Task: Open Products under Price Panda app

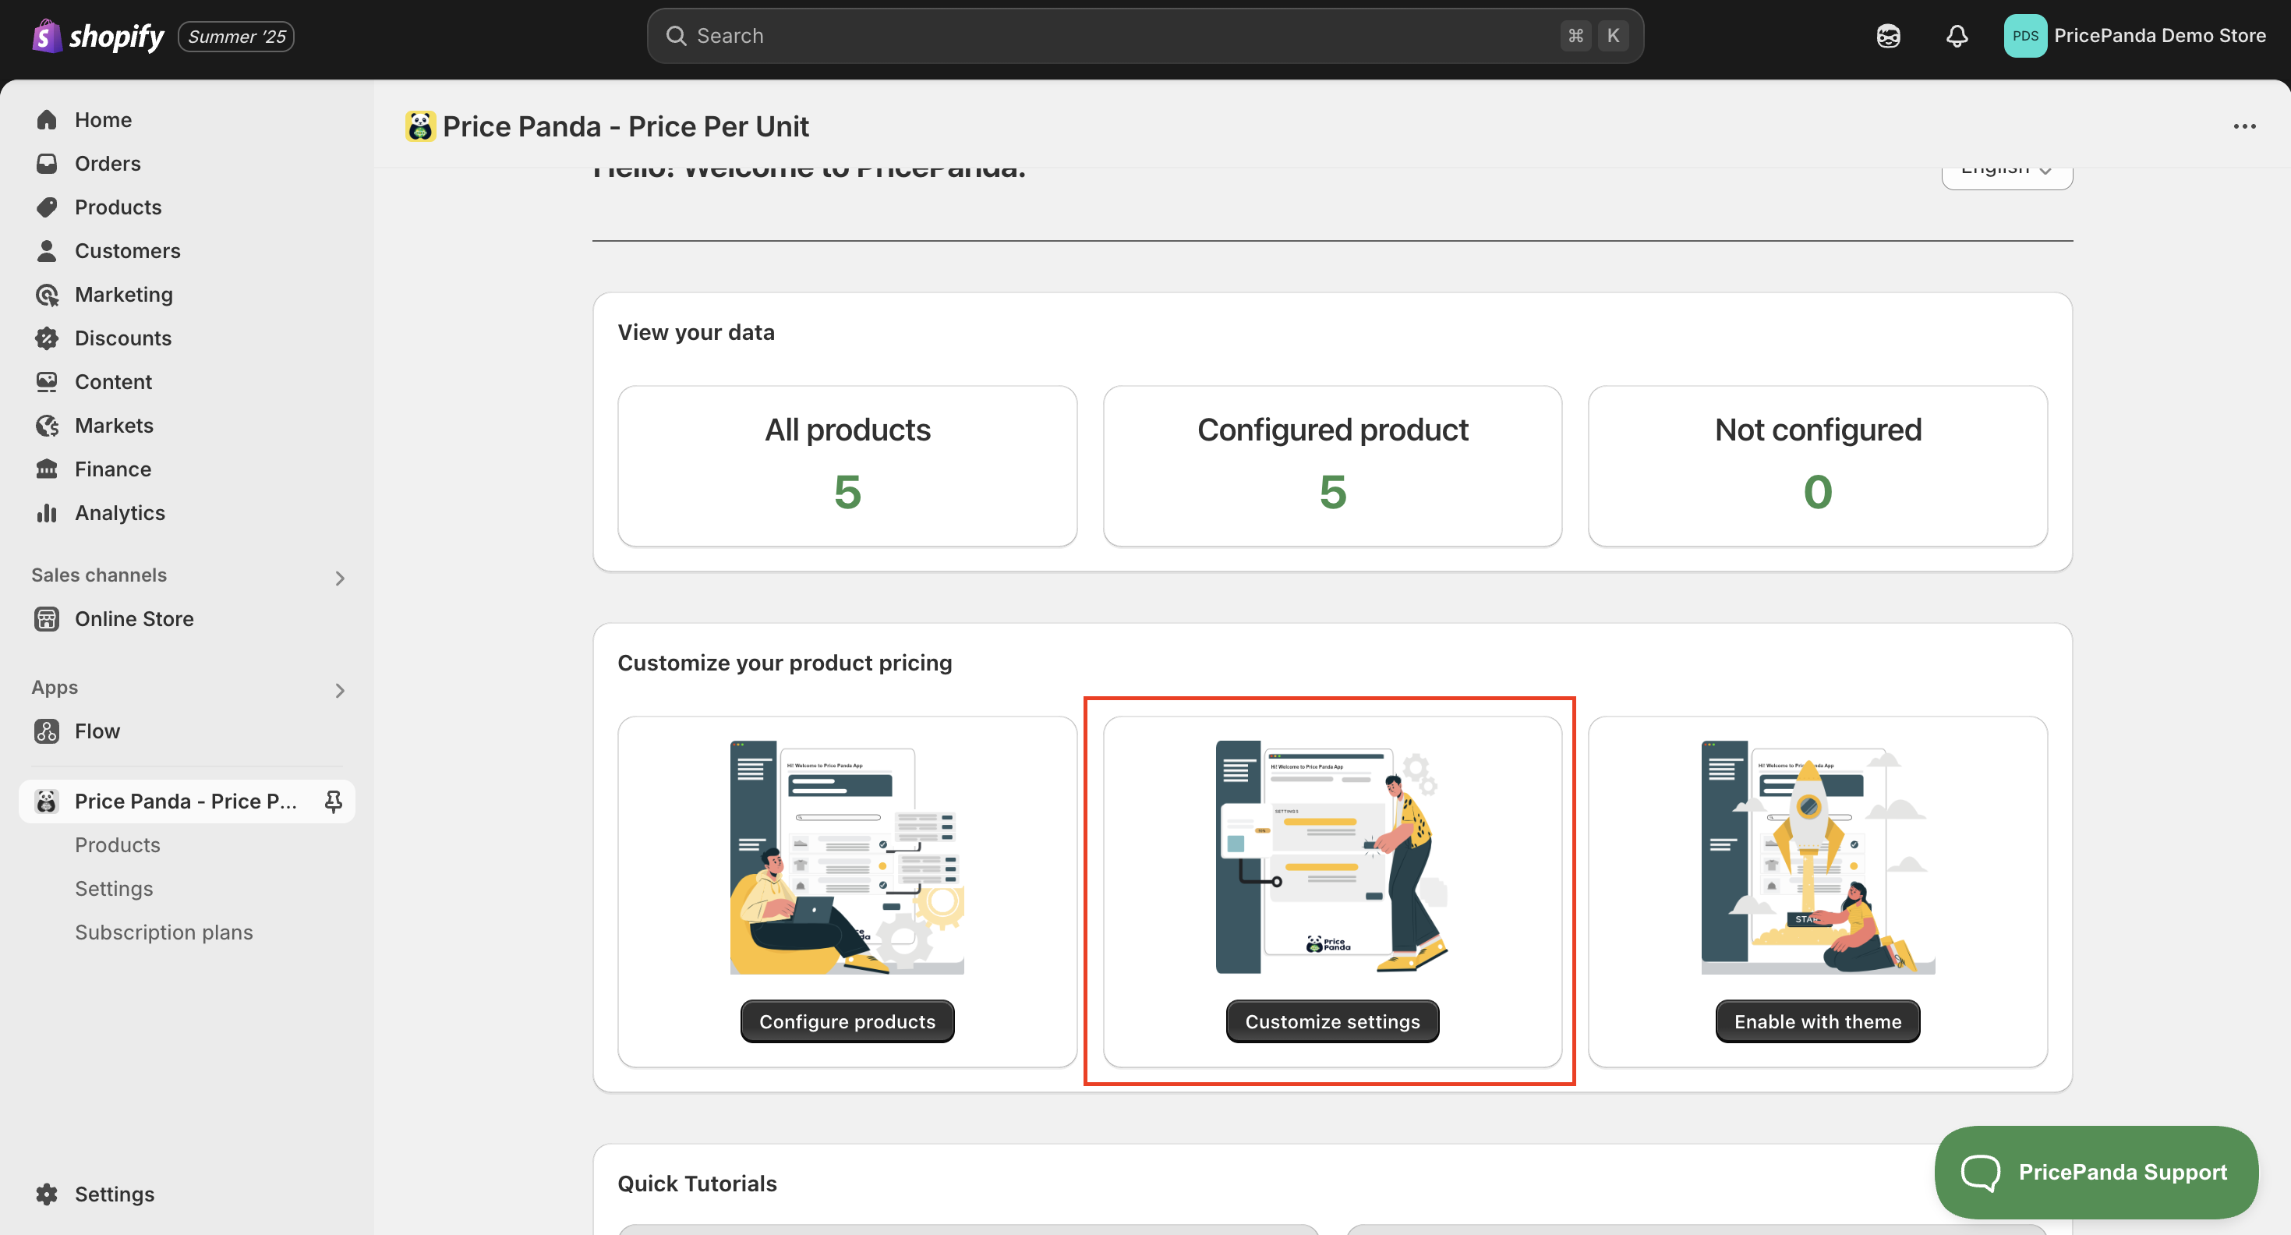Action: click(118, 844)
